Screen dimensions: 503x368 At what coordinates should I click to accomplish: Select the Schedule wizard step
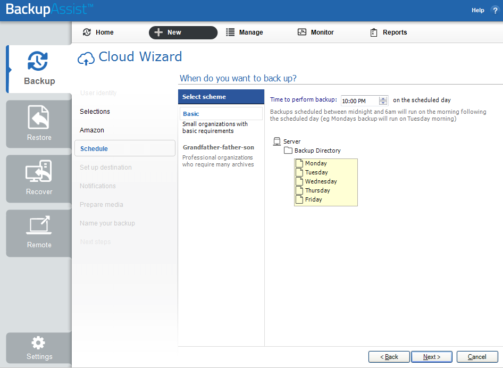click(x=125, y=148)
